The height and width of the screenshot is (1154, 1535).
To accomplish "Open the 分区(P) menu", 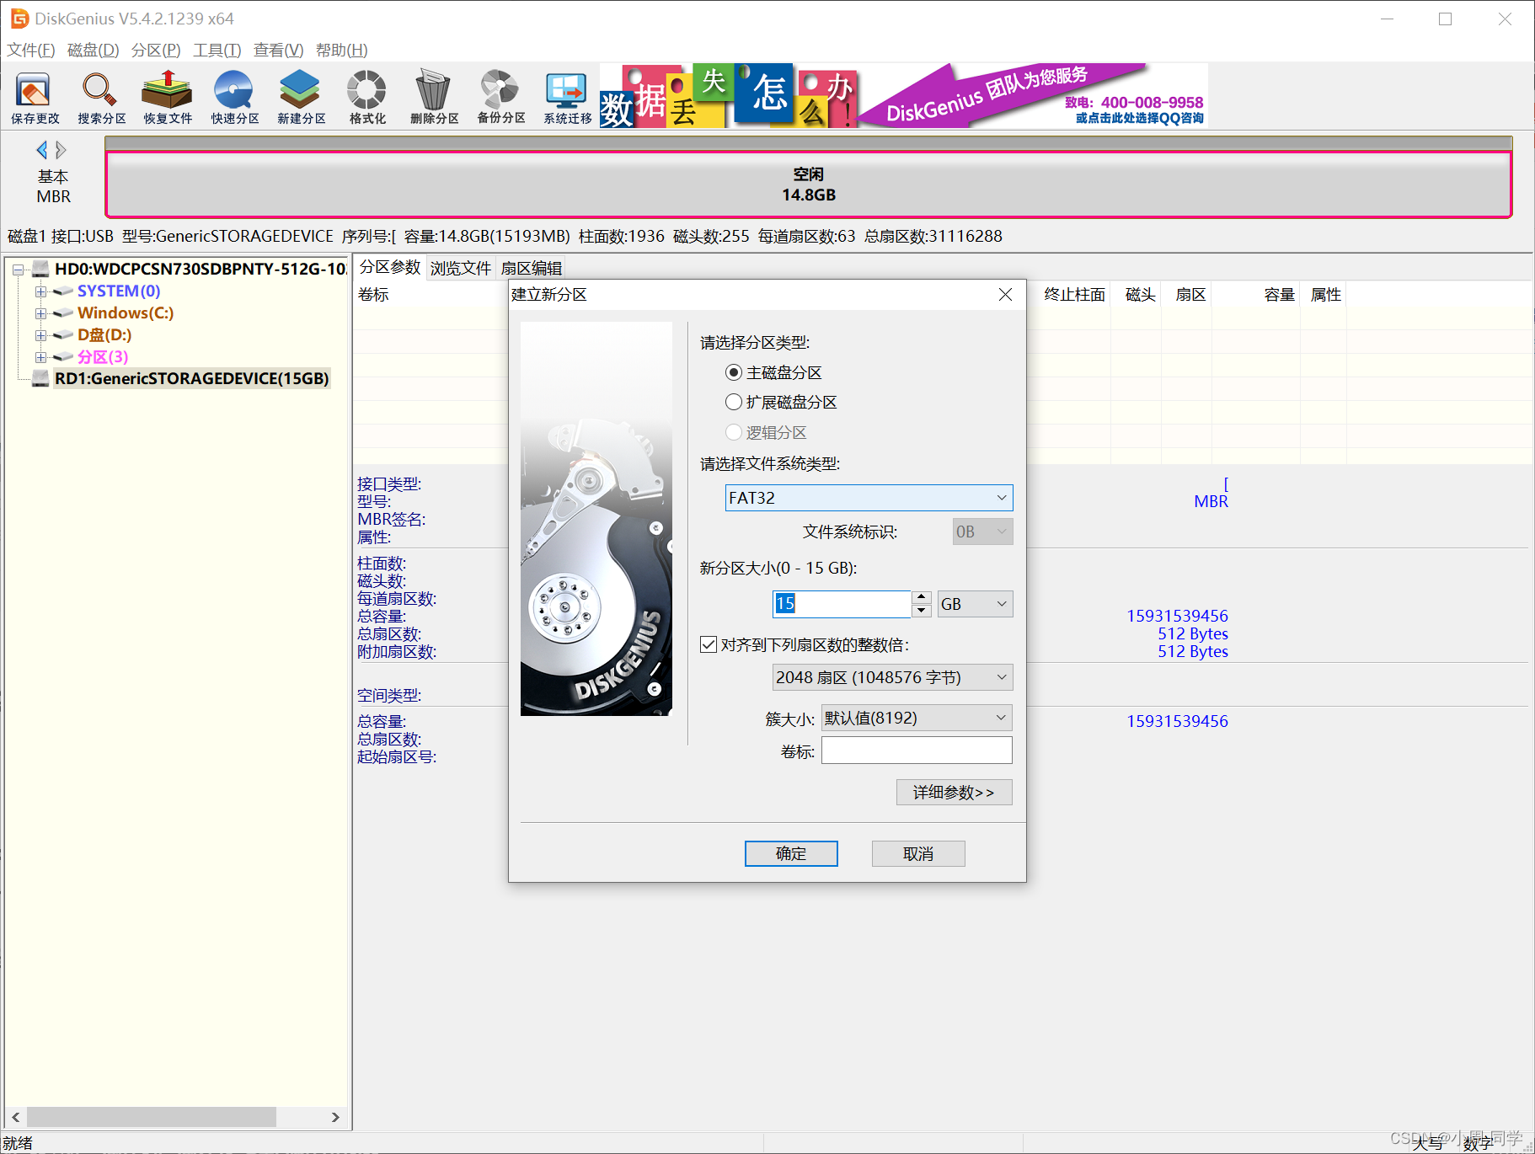I will pyautogui.click(x=156, y=50).
